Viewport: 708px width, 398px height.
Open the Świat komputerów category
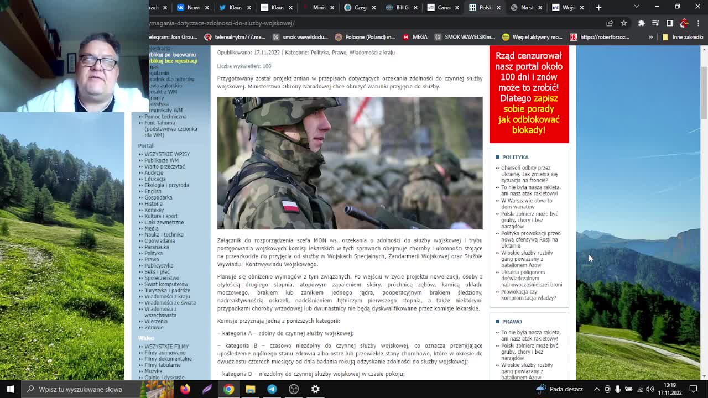click(x=166, y=284)
